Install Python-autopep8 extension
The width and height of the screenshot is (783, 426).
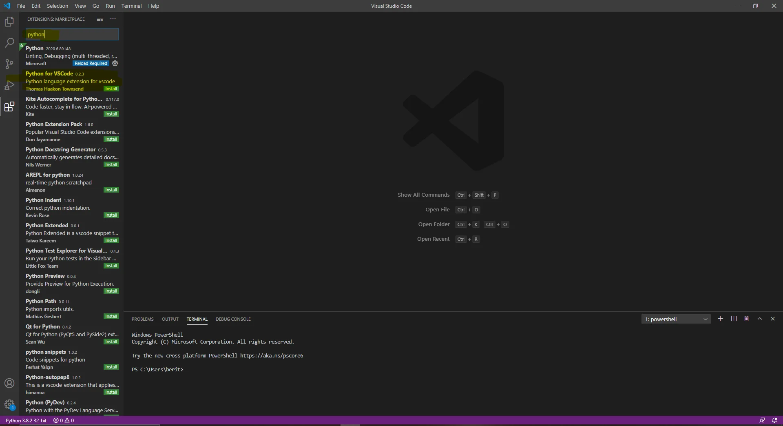pyautogui.click(x=111, y=392)
